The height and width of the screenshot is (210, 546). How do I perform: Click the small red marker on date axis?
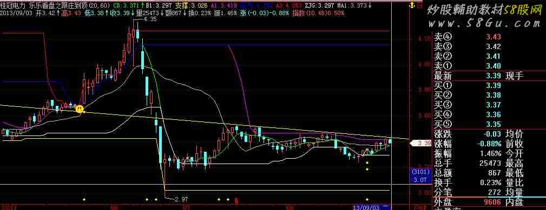(x=237, y=200)
